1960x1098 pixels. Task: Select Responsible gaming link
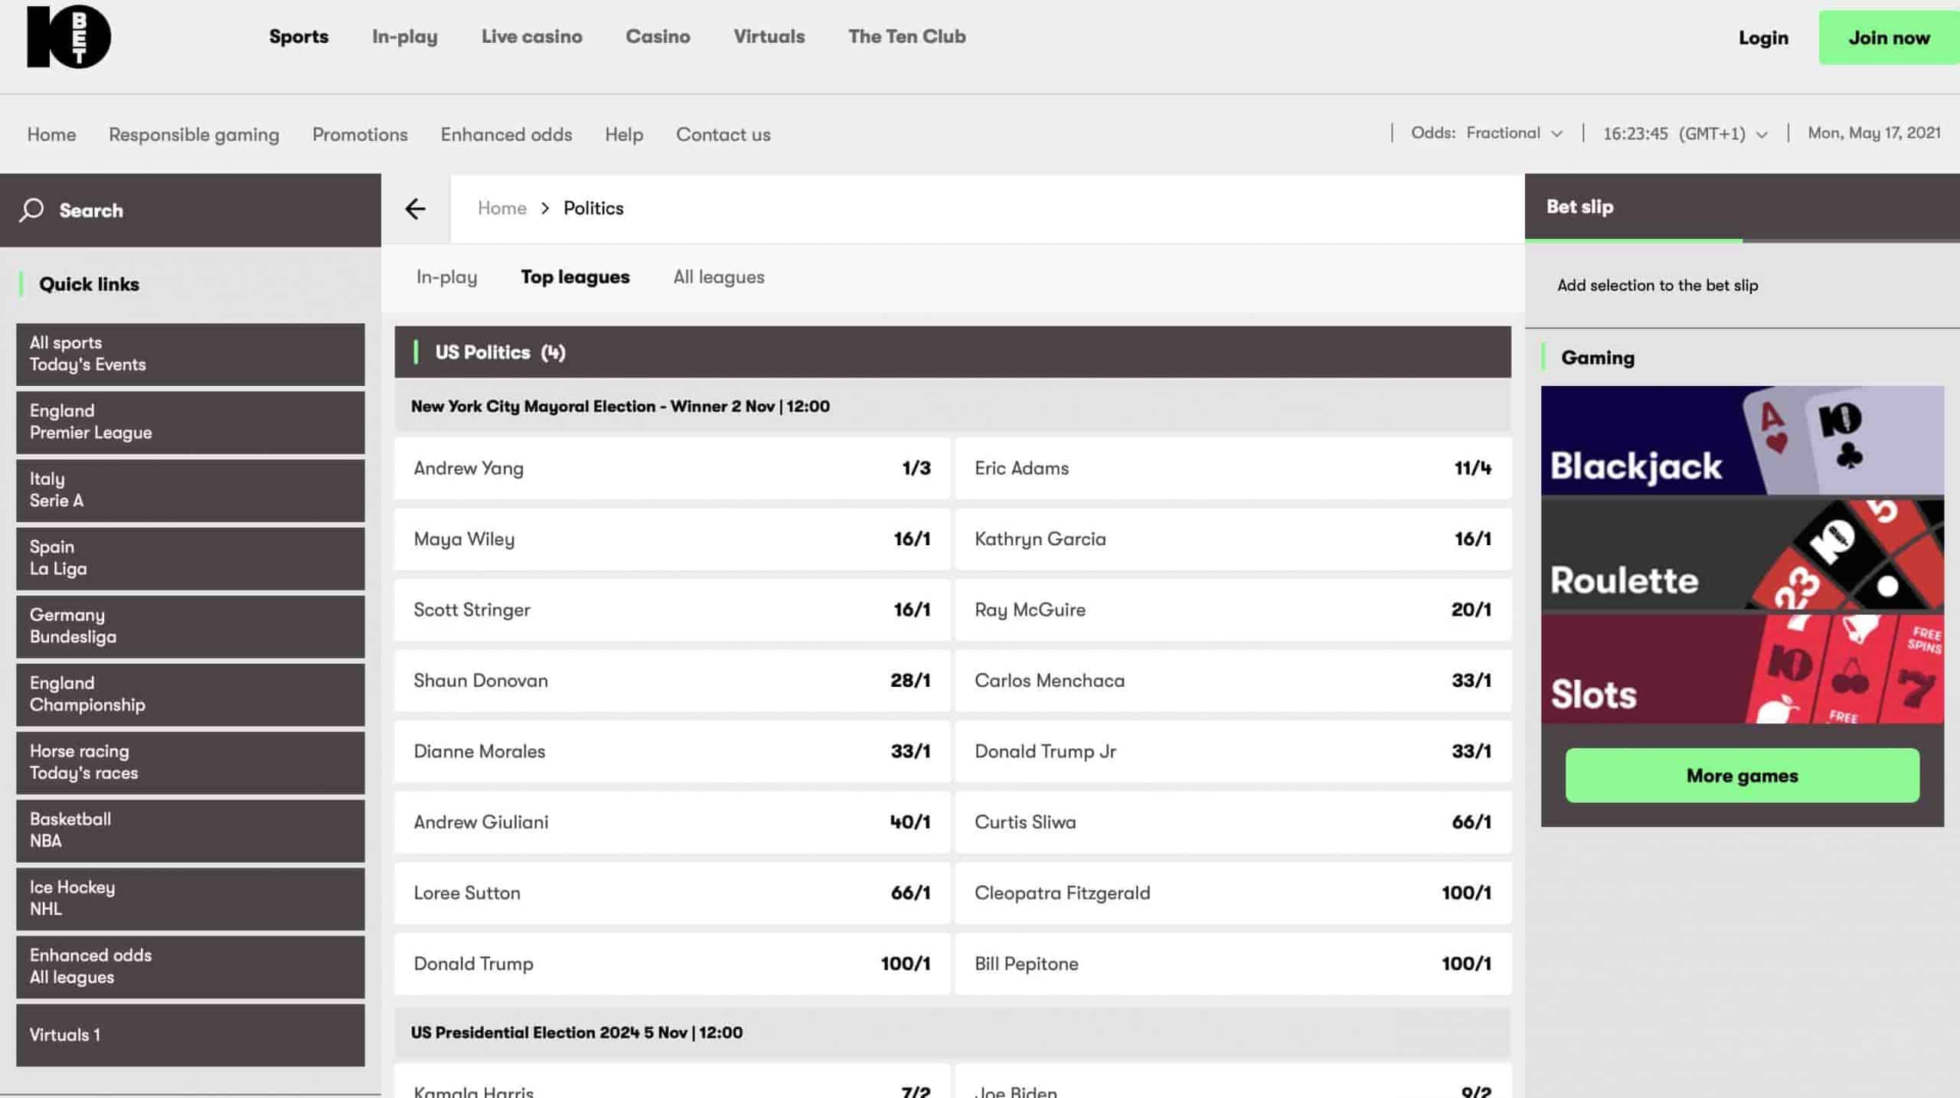click(194, 135)
